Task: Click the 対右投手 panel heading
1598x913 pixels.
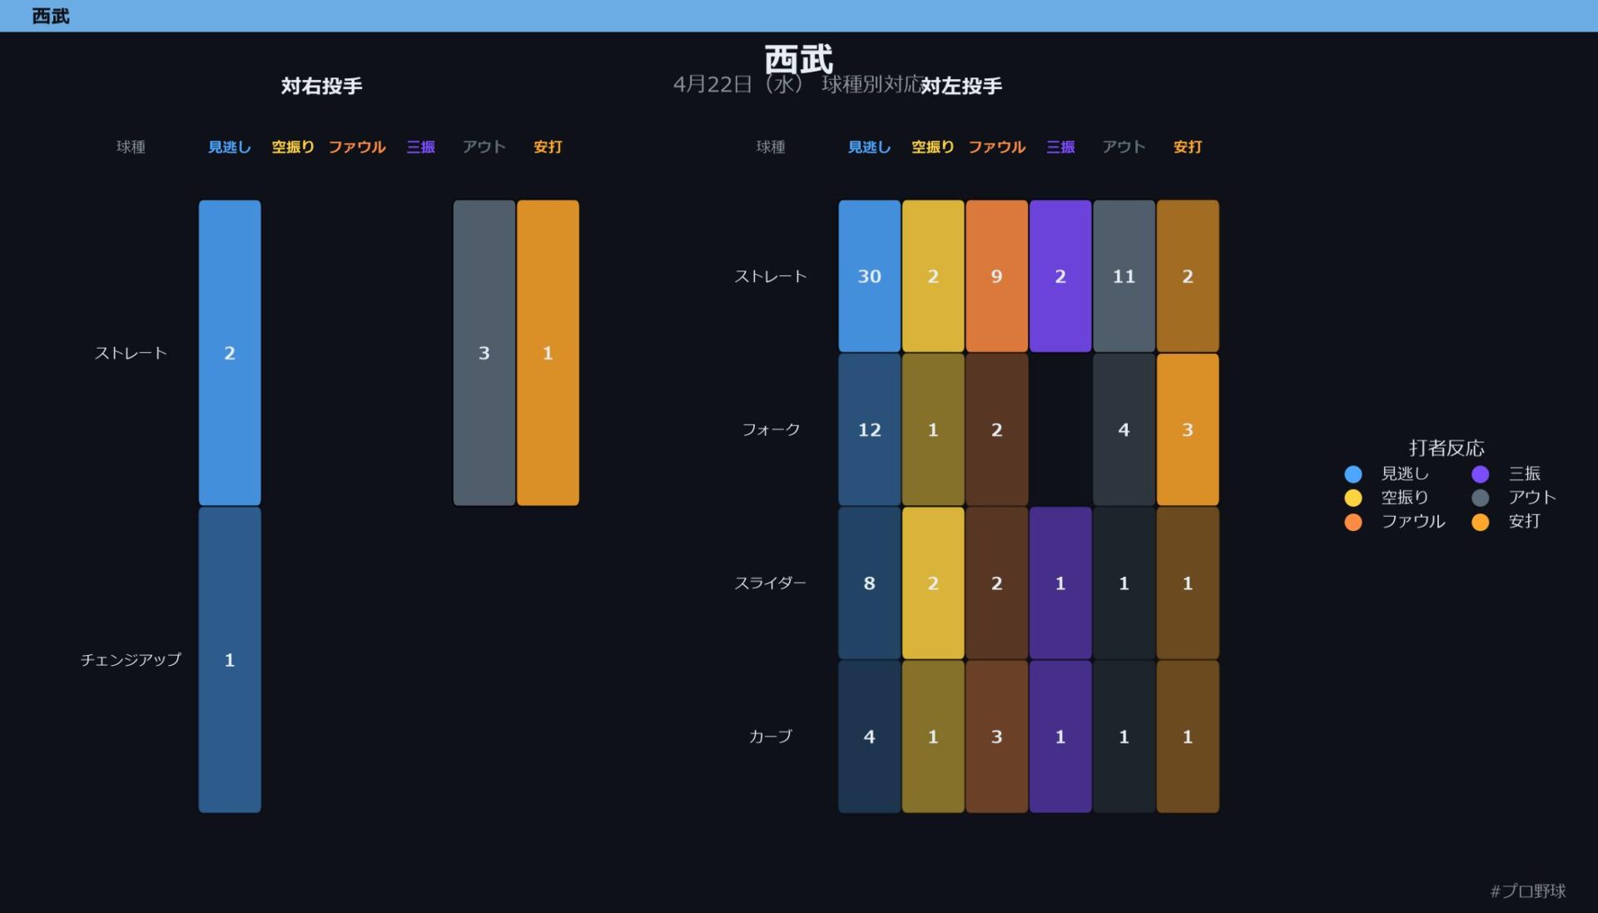Action: pyautogui.click(x=321, y=86)
